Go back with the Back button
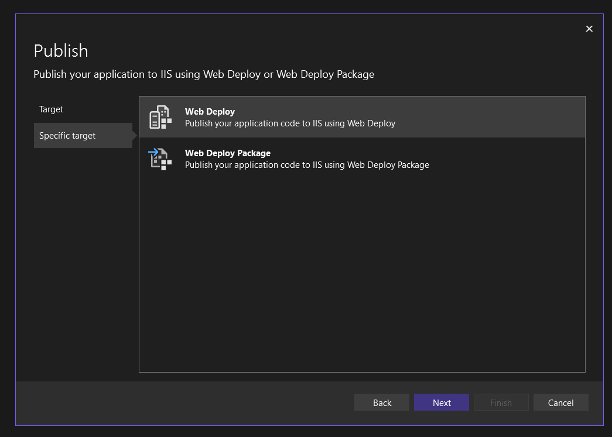The width and height of the screenshot is (612, 437). click(x=382, y=402)
